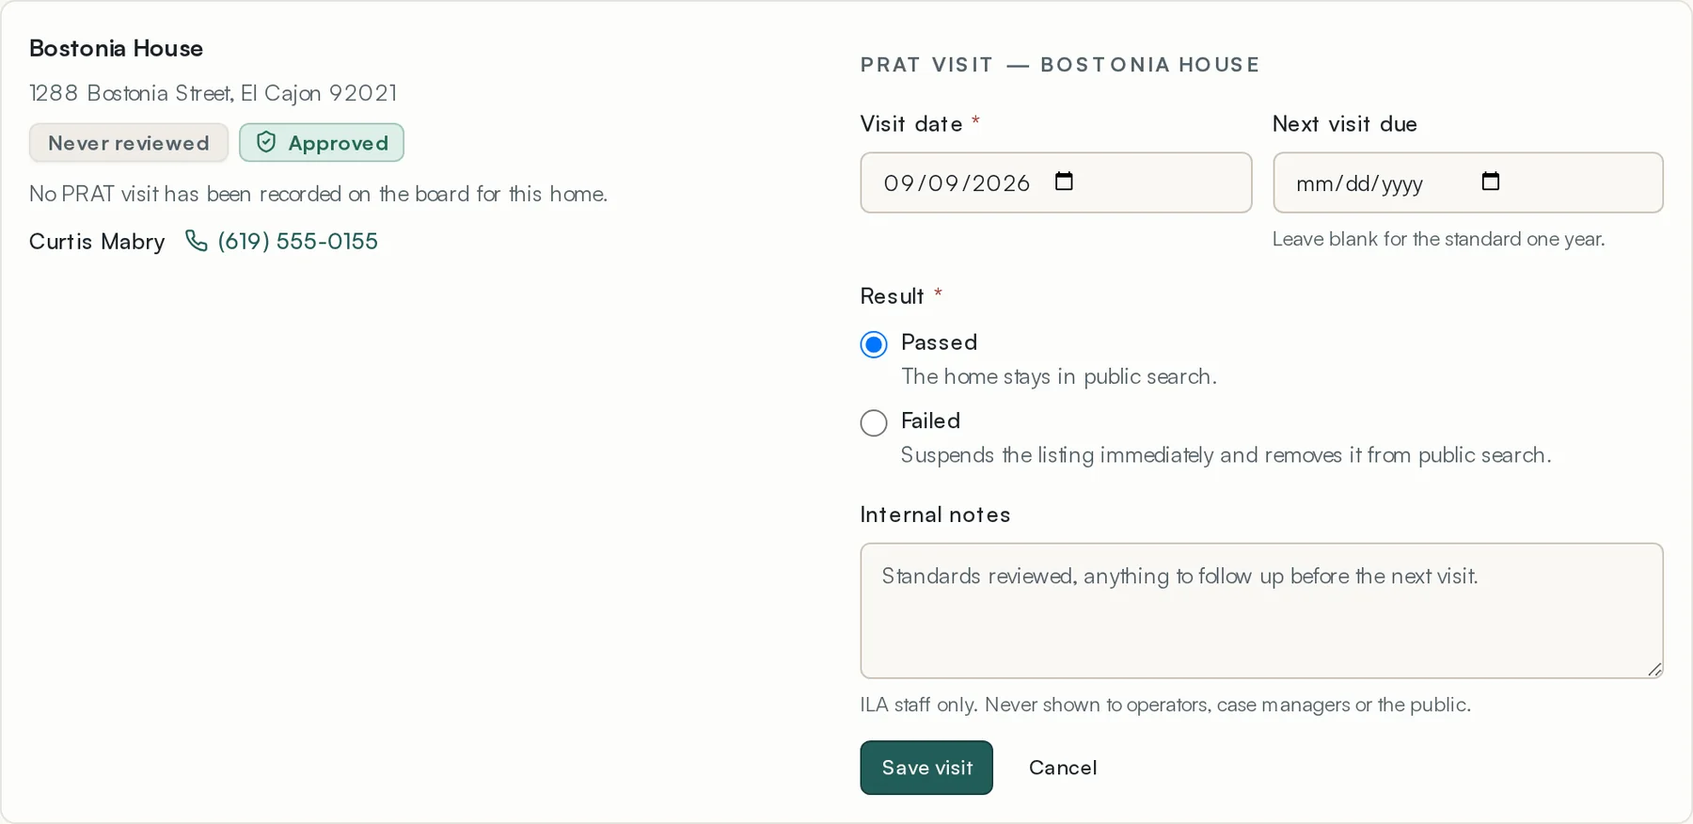Click the Never reviewed status badge
The height and width of the screenshot is (824, 1693).
coord(129,143)
